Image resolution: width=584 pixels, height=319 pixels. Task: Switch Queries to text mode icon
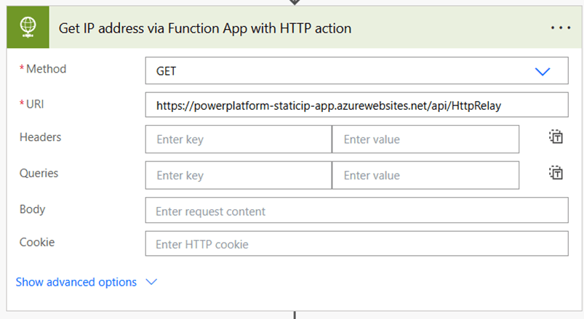coord(556,173)
